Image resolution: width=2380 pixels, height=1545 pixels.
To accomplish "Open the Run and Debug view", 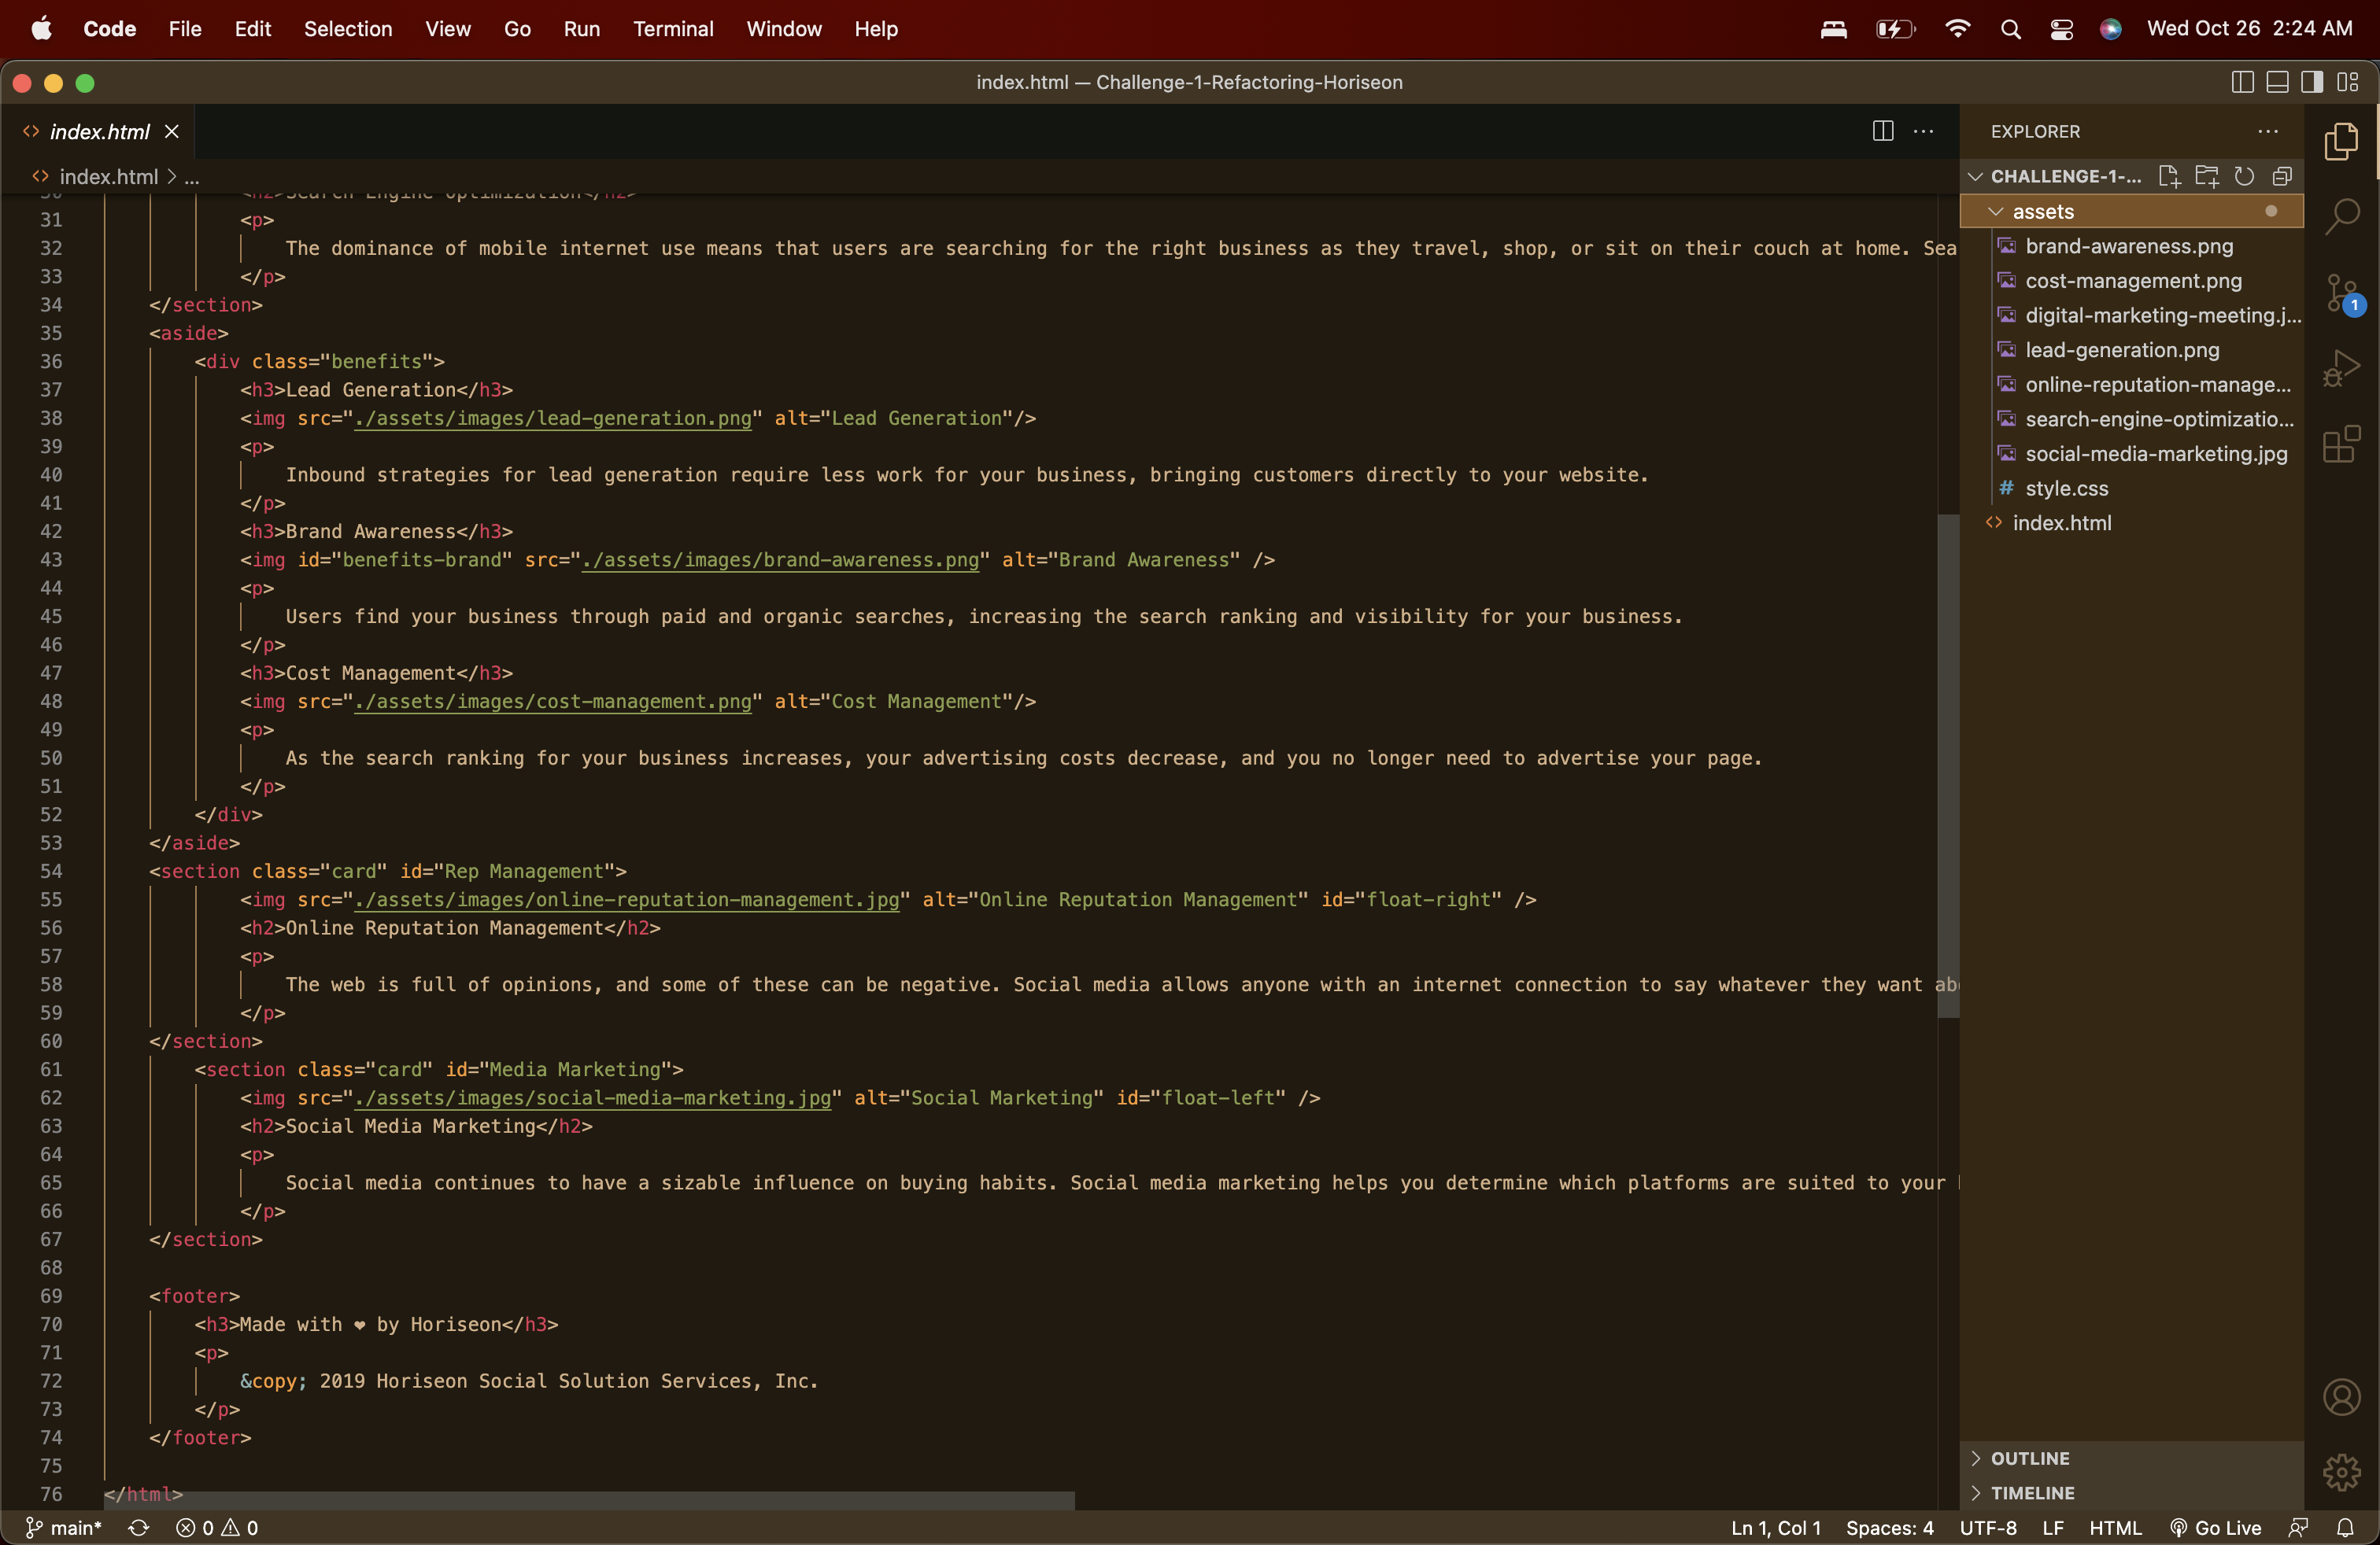I will click(x=2342, y=369).
